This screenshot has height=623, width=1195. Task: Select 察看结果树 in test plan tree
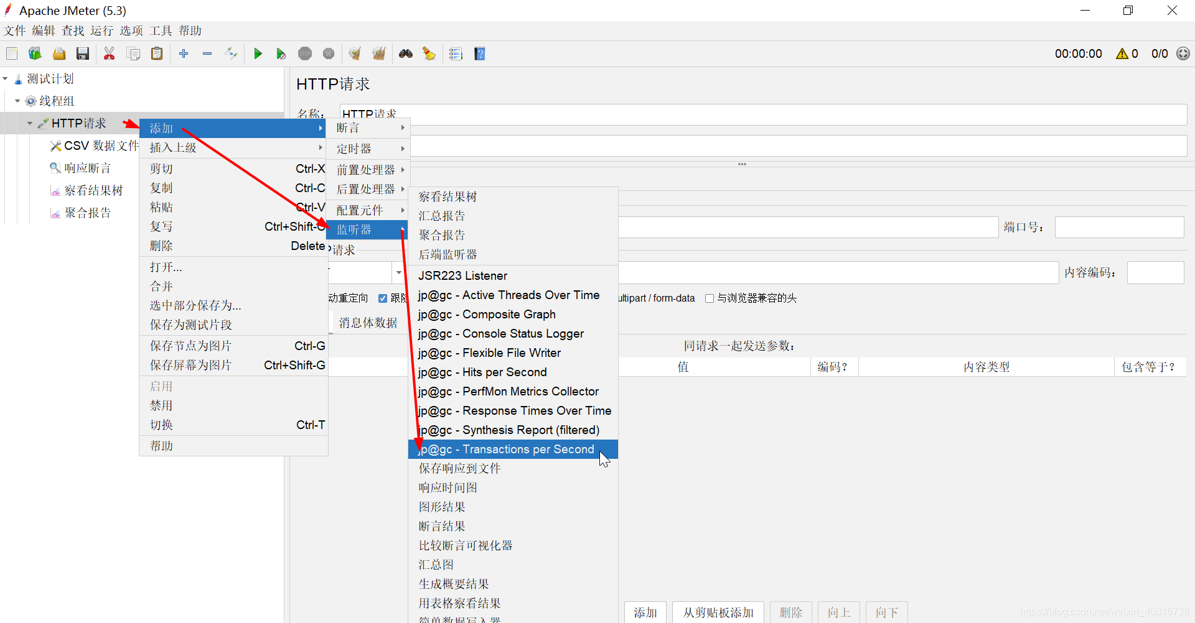[87, 190]
